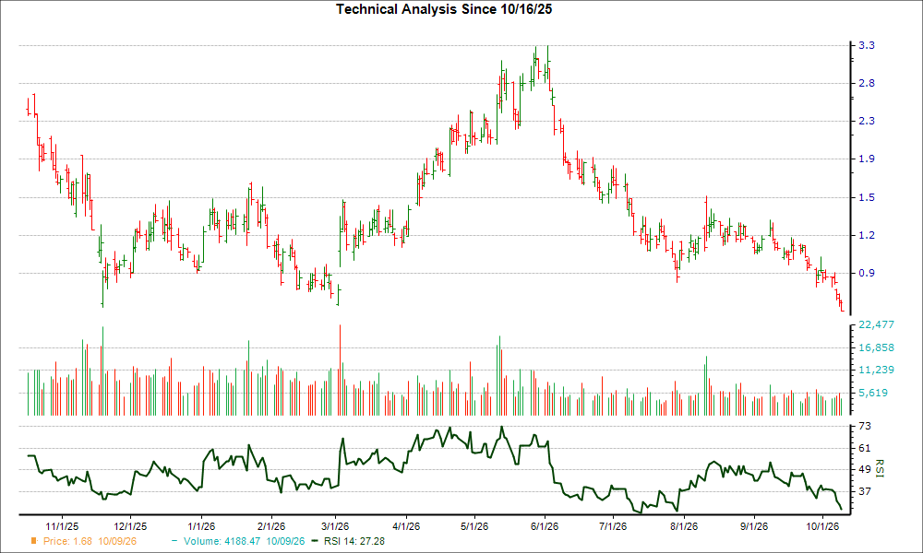Click the 'Volume: 4188.47 10/09/26' legend text
This screenshot has height=553, width=923.
pyautogui.click(x=245, y=541)
